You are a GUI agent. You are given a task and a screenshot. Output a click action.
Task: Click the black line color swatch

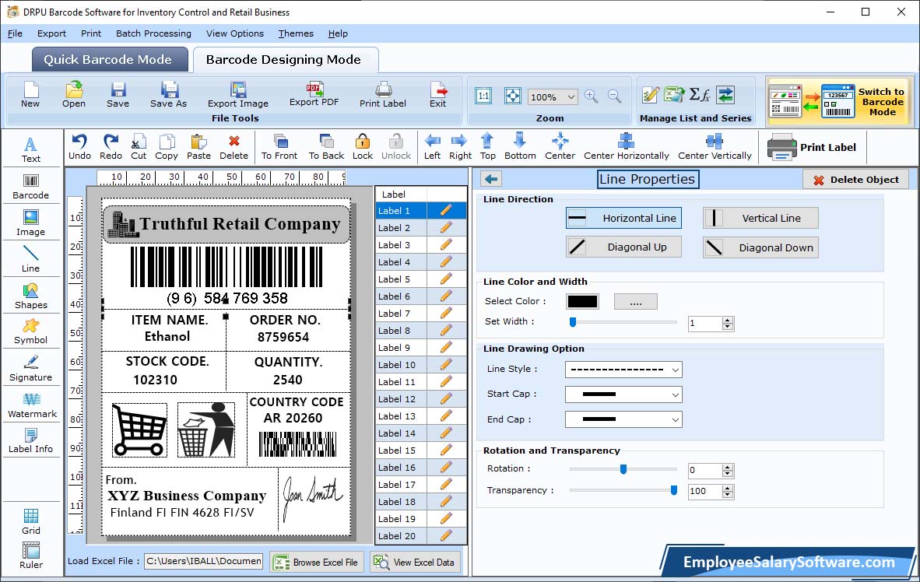583,302
